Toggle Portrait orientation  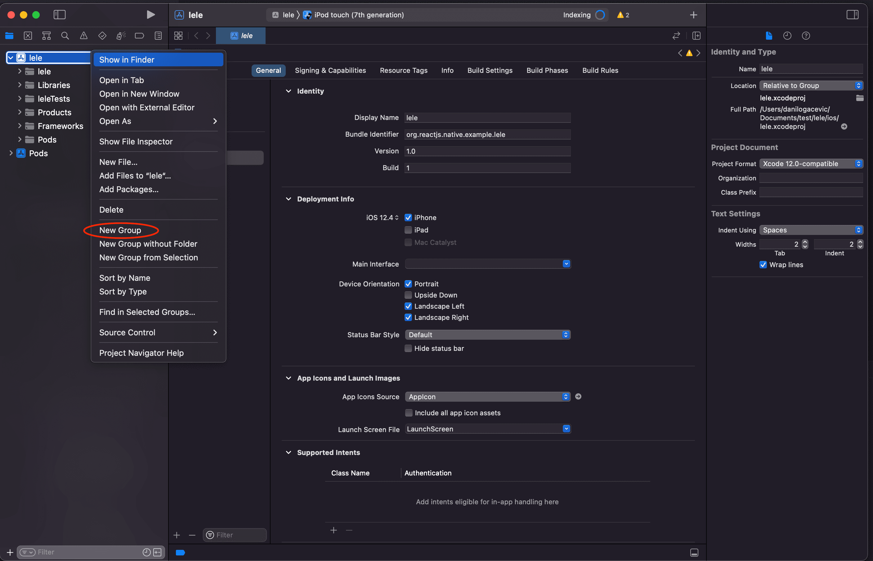408,284
